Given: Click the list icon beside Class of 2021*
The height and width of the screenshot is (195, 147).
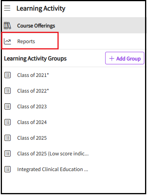Looking at the screenshot, I should pyautogui.click(x=7, y=75).
